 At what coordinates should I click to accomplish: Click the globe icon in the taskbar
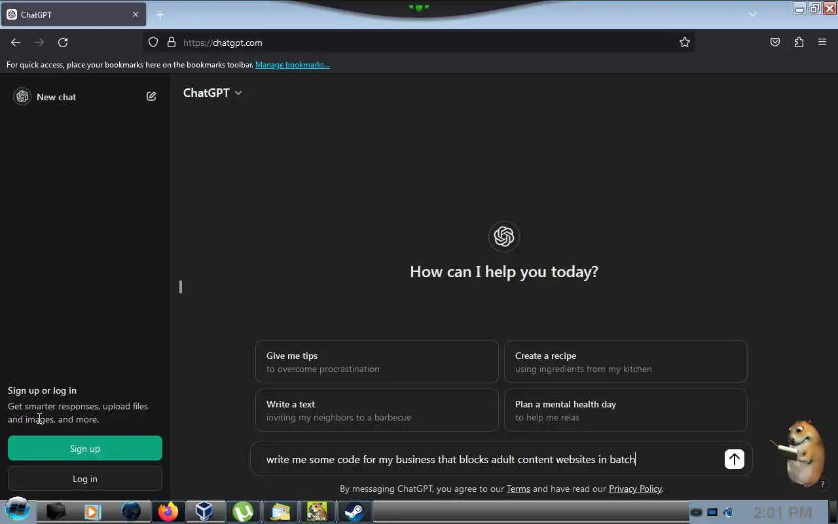tap(131, 512)
